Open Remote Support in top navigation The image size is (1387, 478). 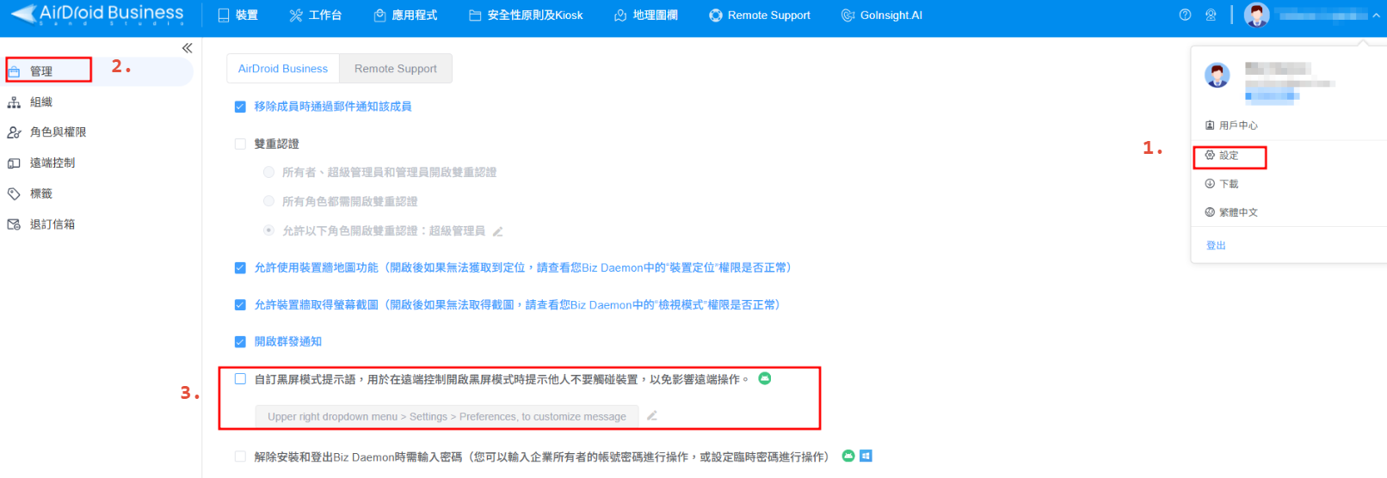click(x=760, y=15)
